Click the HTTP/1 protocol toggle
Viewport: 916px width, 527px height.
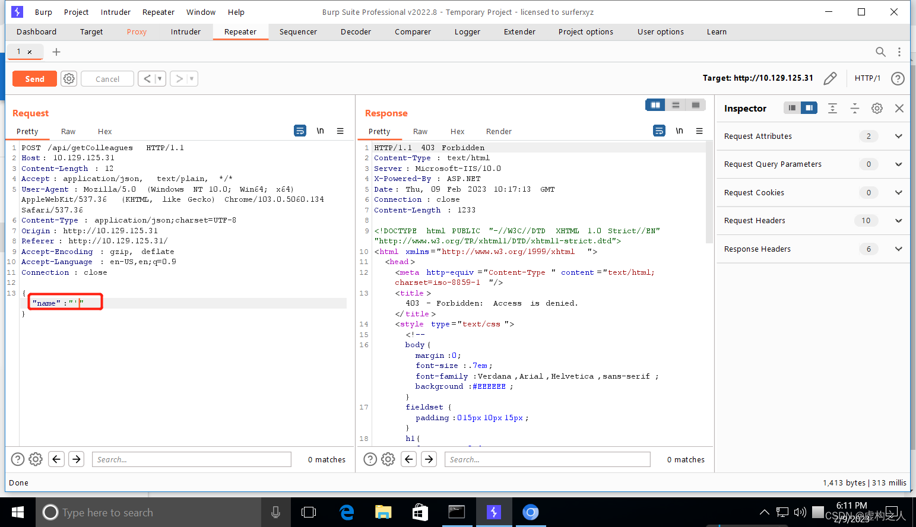point(867,78)
